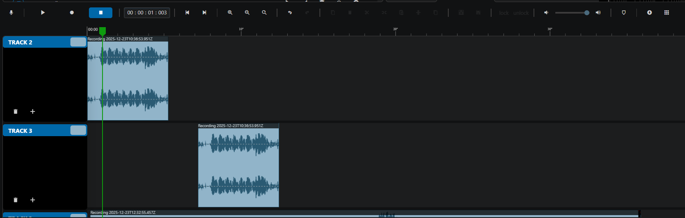Click the 20" mark on the ruler
The image size is (685, 218).
click(396, 29)
